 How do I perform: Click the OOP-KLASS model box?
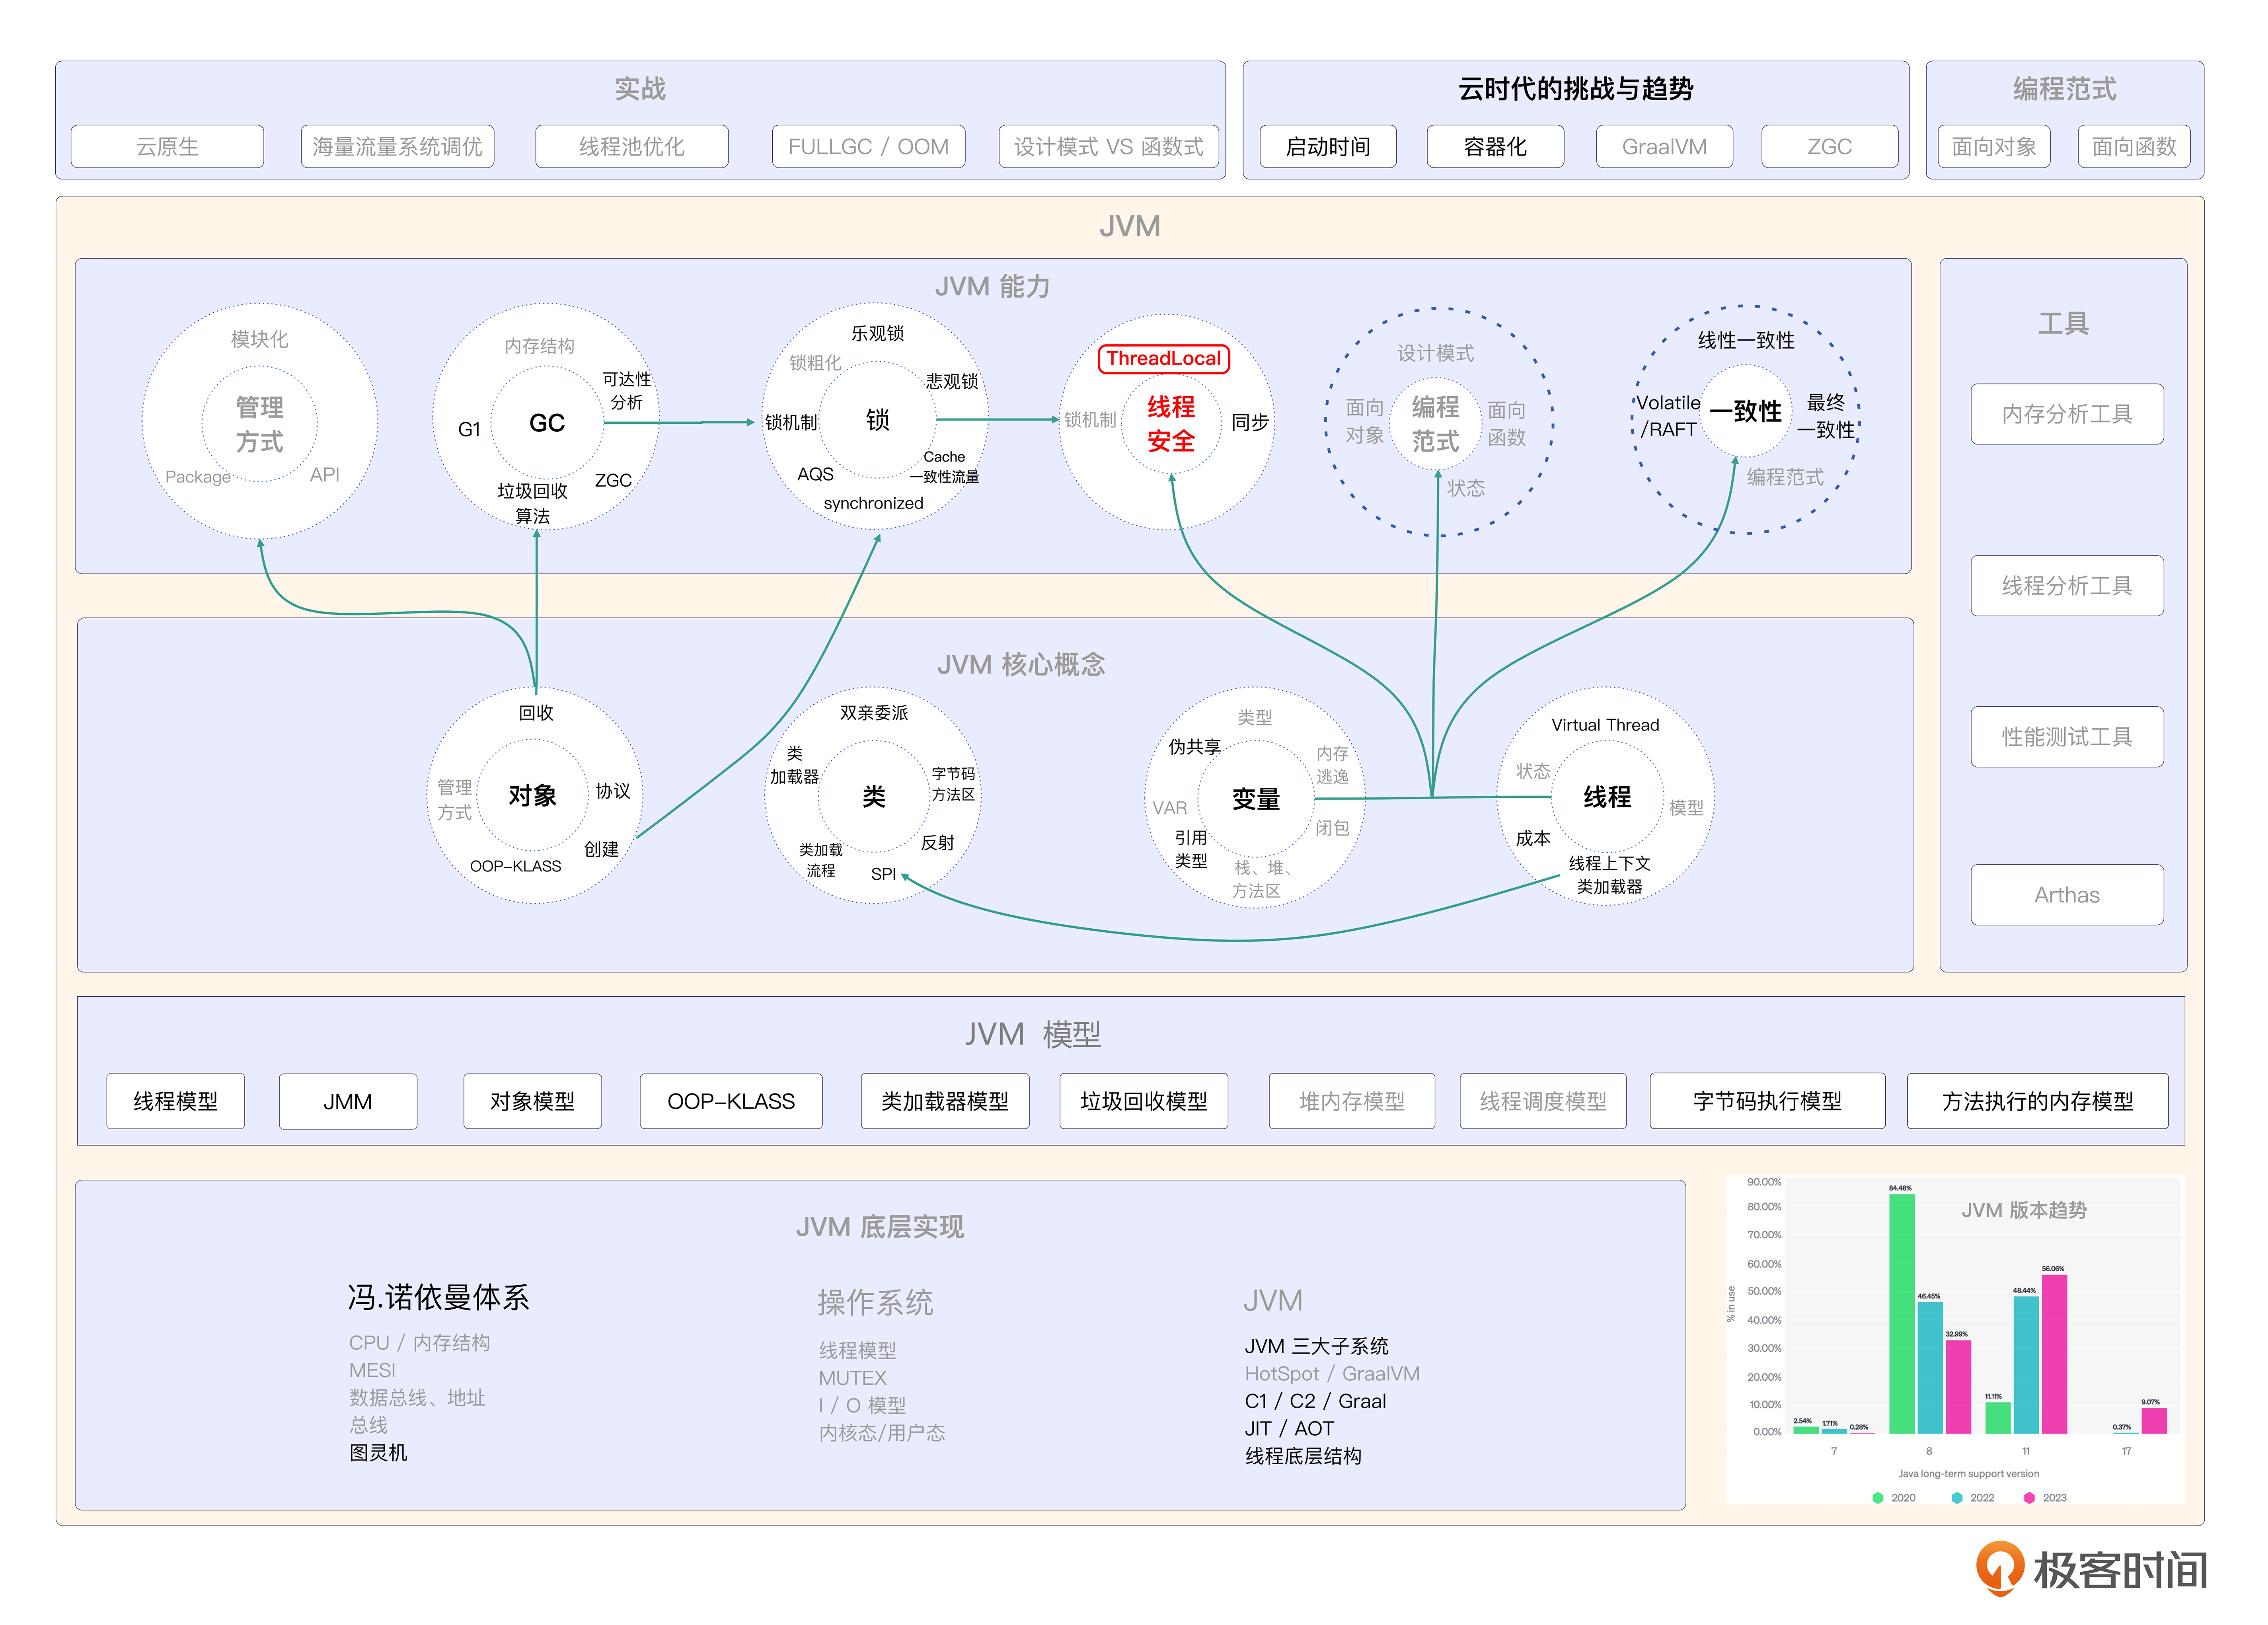pos(730,1100)
